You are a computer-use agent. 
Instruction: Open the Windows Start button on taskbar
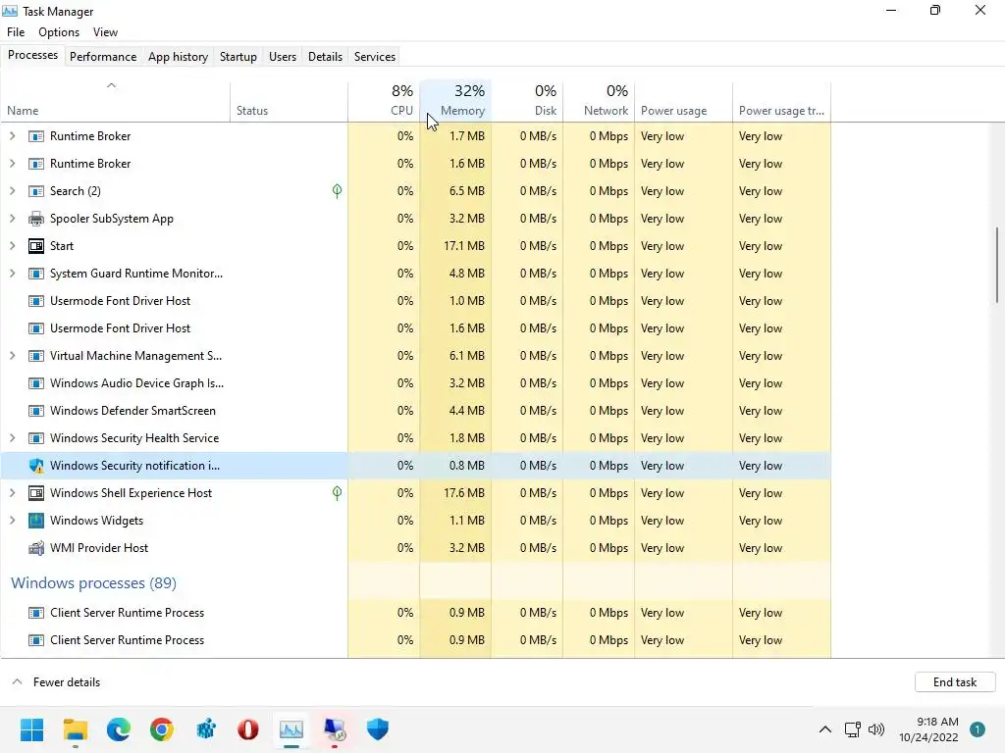click(x=31, y=729)
